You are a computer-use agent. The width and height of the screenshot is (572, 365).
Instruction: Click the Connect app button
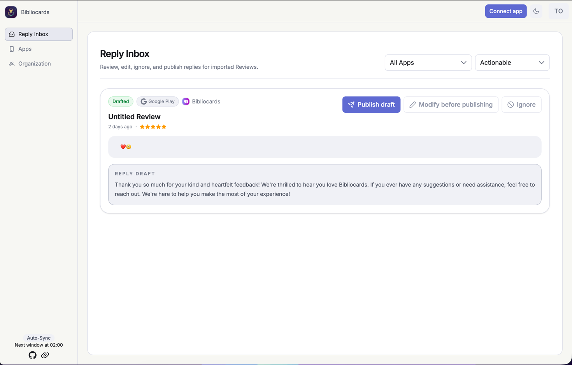tap(506, 11)
